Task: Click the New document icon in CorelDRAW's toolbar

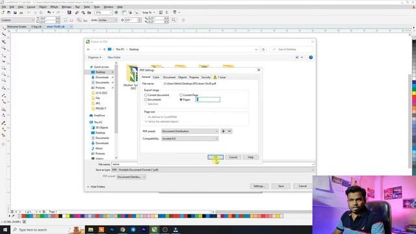Action: (3, 12)
